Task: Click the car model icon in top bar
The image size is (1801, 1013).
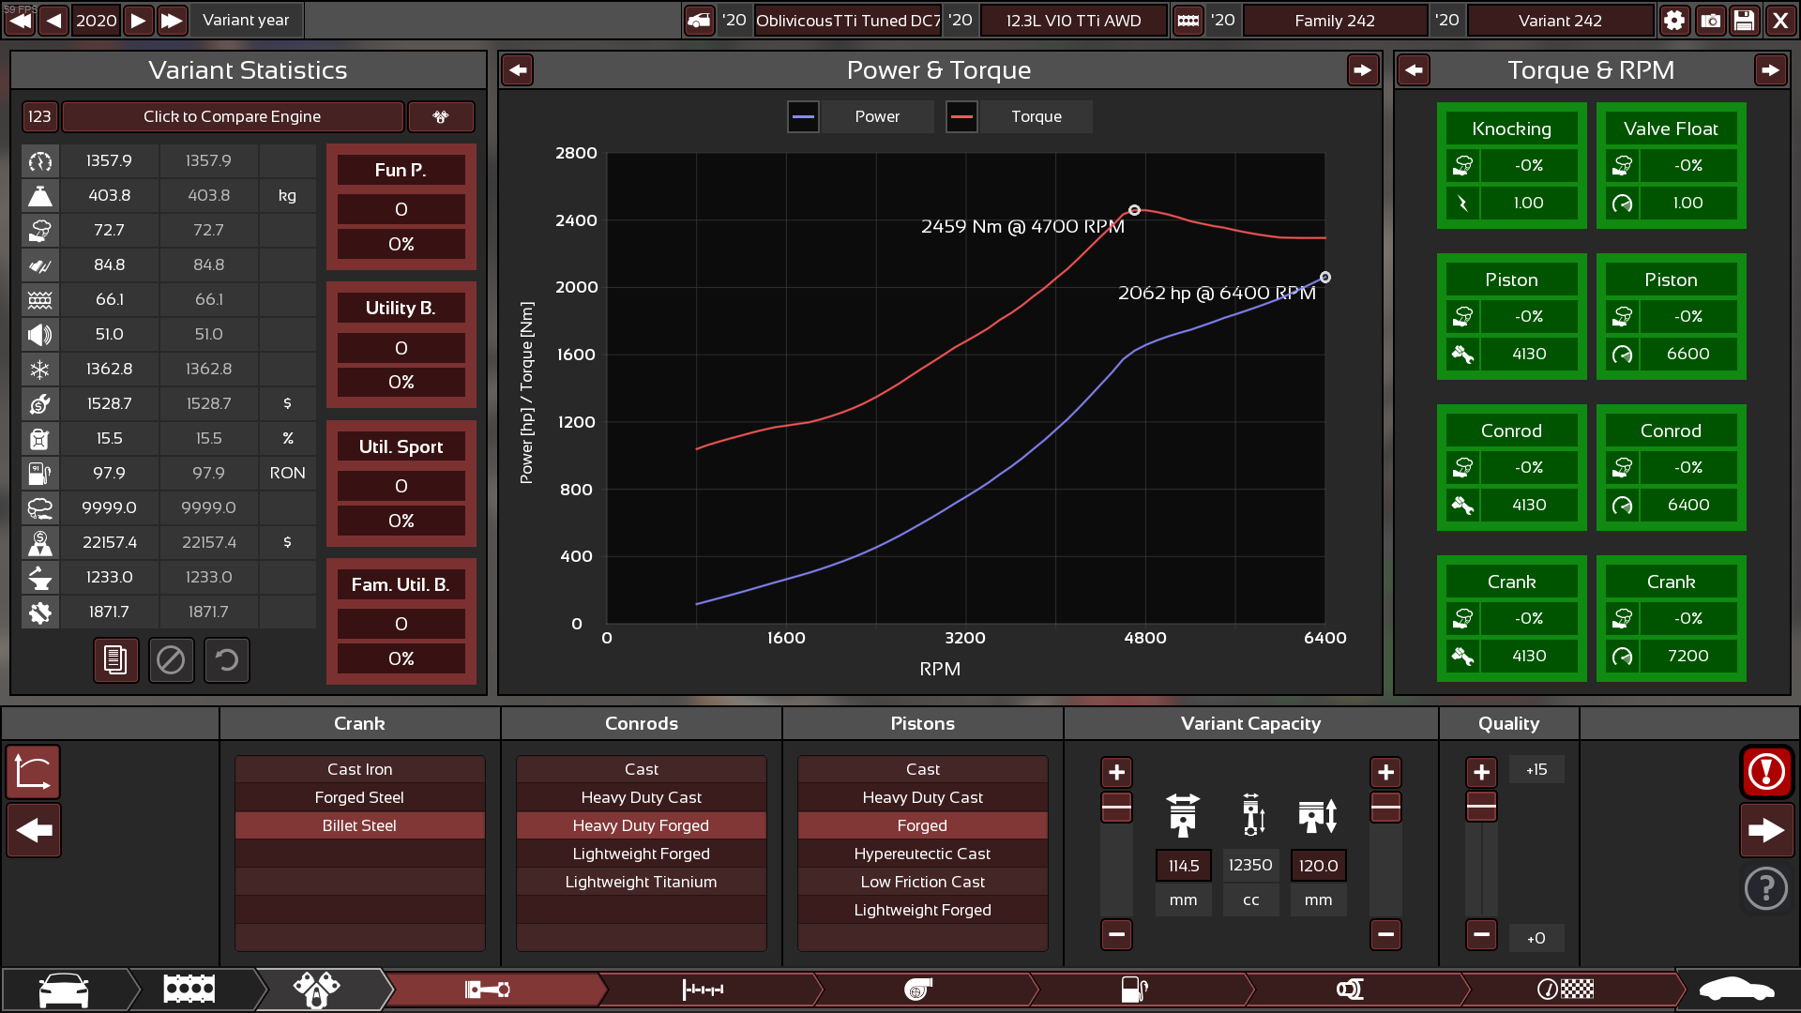Action: [699, 20]
